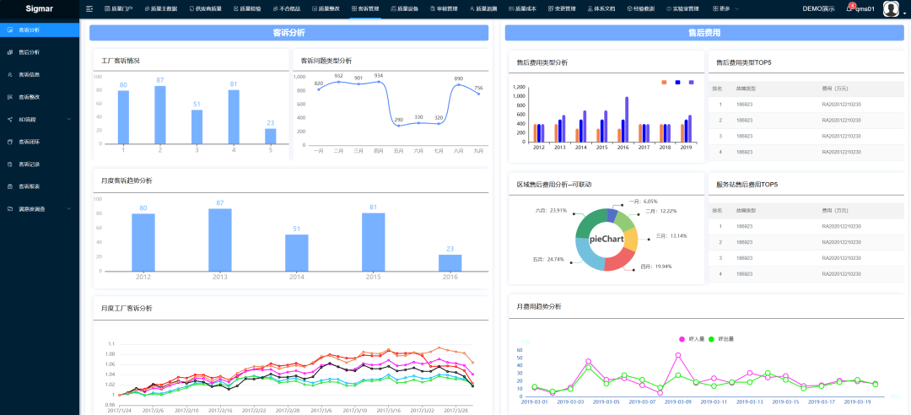Click the 质量整改 menu icon
Screen dimensions: 911x415
[x=315, y=8]
